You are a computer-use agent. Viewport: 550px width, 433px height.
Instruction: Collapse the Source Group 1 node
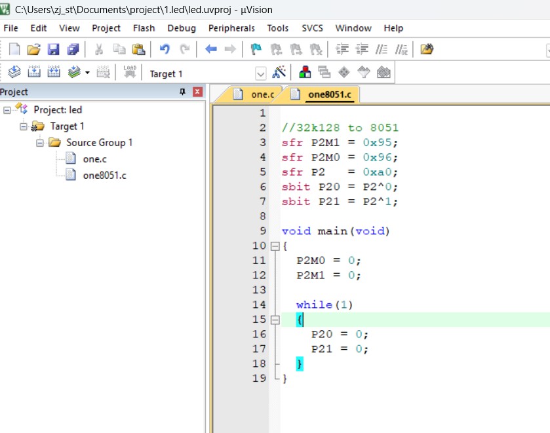pyautogui.click(x=40, y=143)
